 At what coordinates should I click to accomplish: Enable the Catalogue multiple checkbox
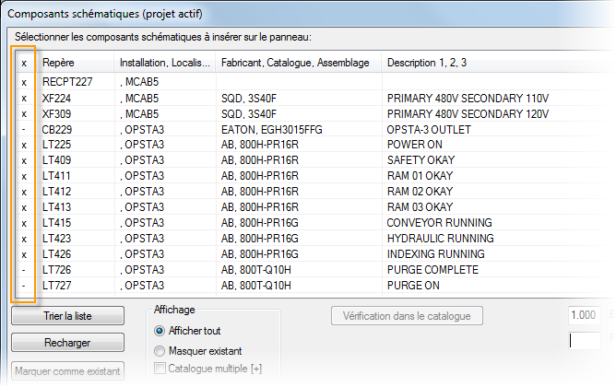[160, 369]
